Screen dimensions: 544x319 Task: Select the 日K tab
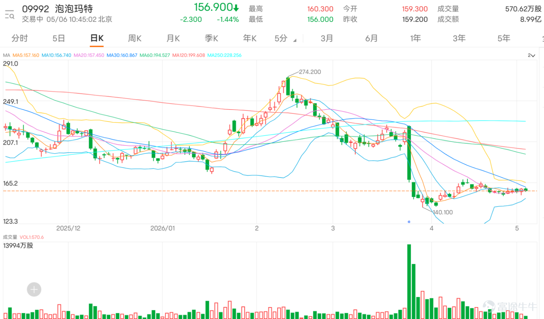click(x=97, y=38)
